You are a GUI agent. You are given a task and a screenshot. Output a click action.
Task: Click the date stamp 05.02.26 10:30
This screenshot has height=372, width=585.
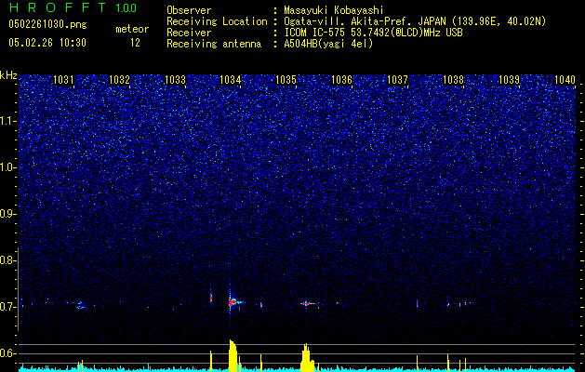[x=47, y=43]
